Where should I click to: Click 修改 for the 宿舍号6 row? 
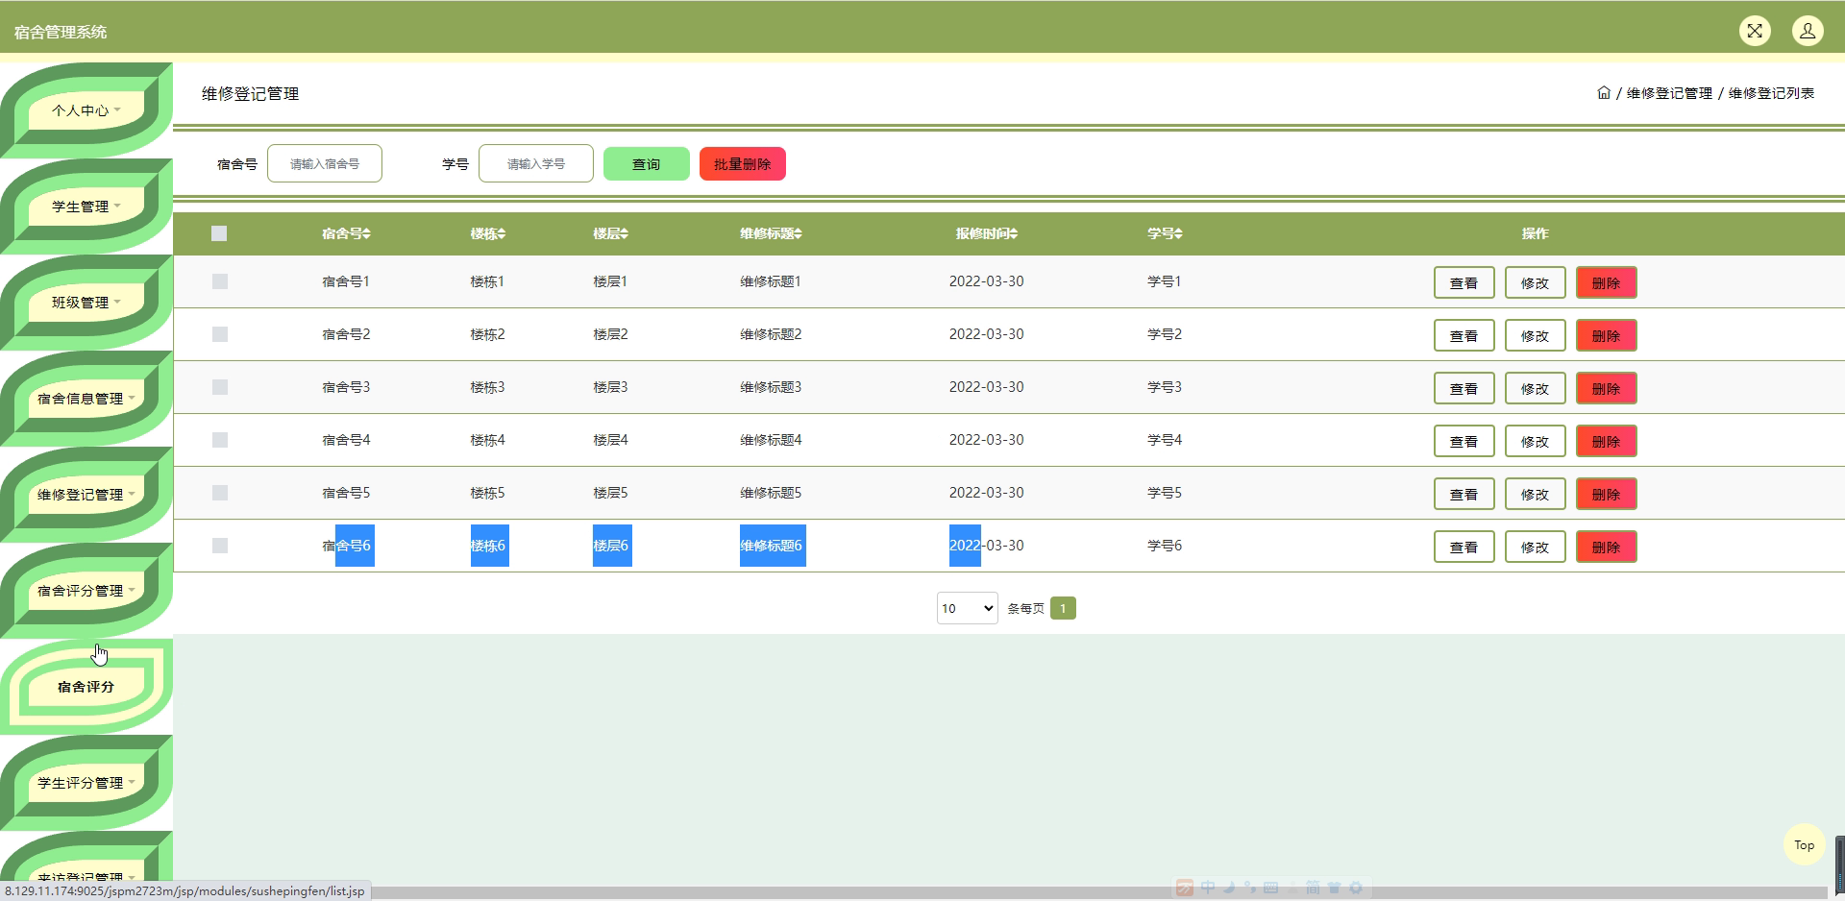[x=1536, y=547]
